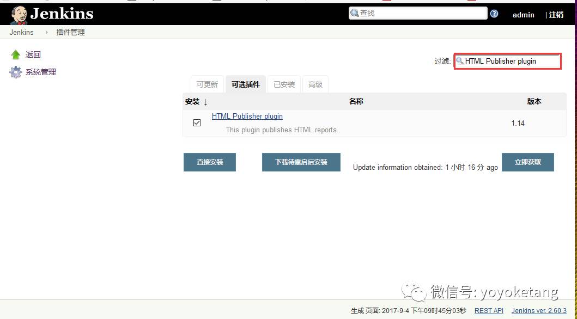Image resolution: width=577 pixels, height=319 pixels.
Task: Switch to the 可更新 tab
Action: pos(207,84)
